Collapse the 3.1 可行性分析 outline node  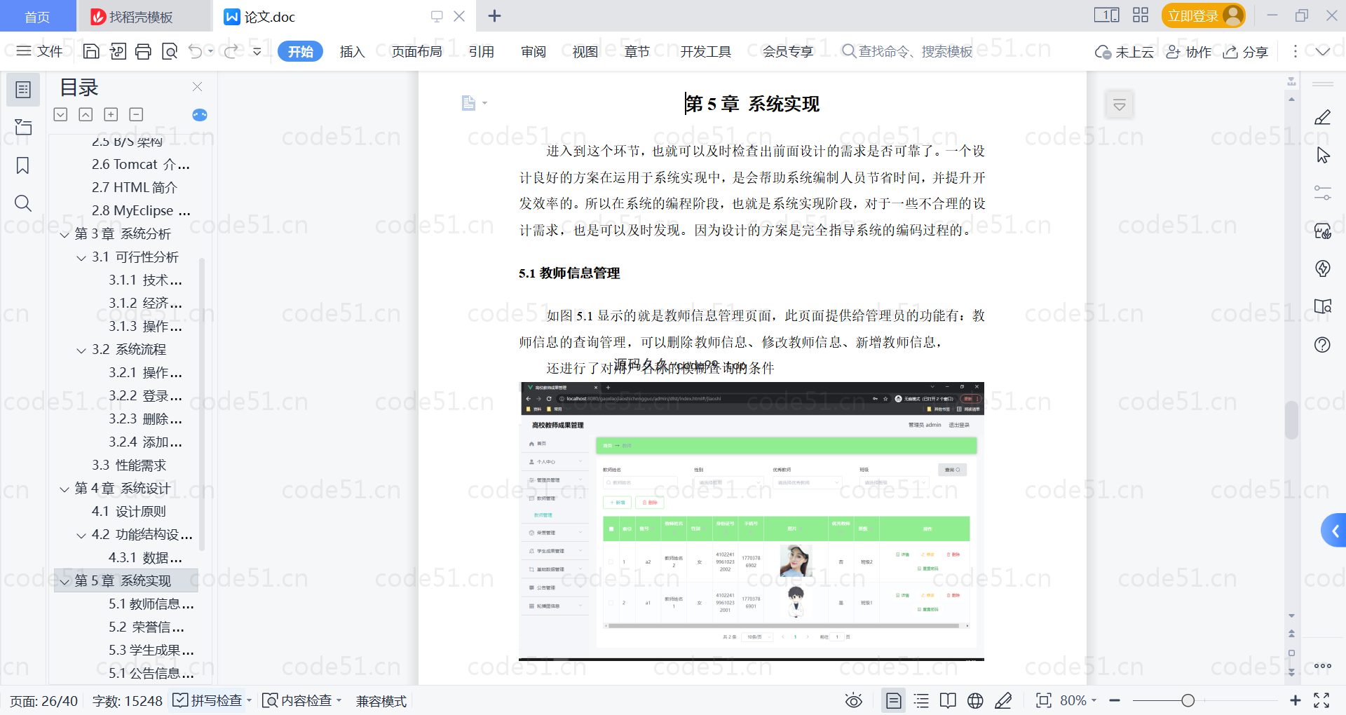(x=81, y=257)
